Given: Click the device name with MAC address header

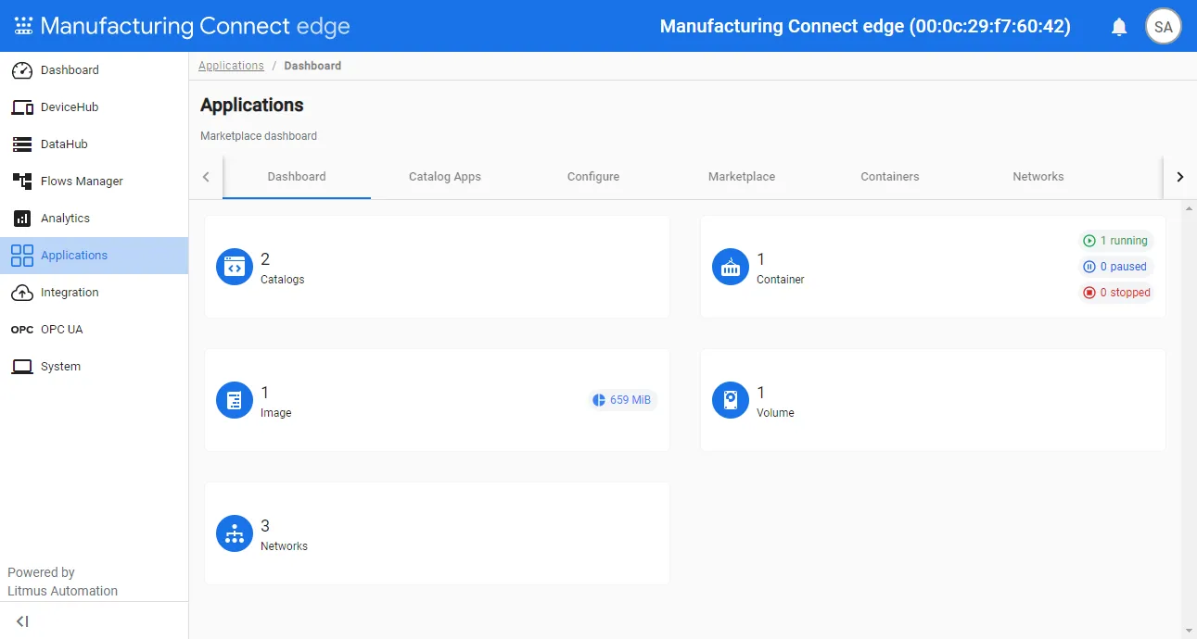Looking at the screenshot, I should tap(865, 26).
